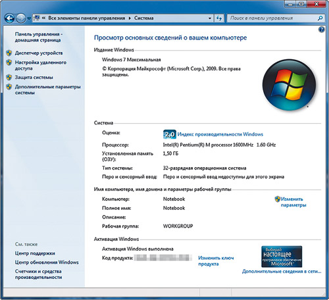
Task: Click Notebook next to Компьютер
Action: (174, 199)
